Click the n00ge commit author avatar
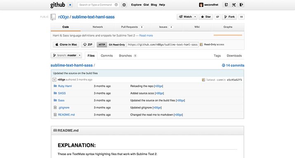Screen dimensions: 295x158 [54, 80]
